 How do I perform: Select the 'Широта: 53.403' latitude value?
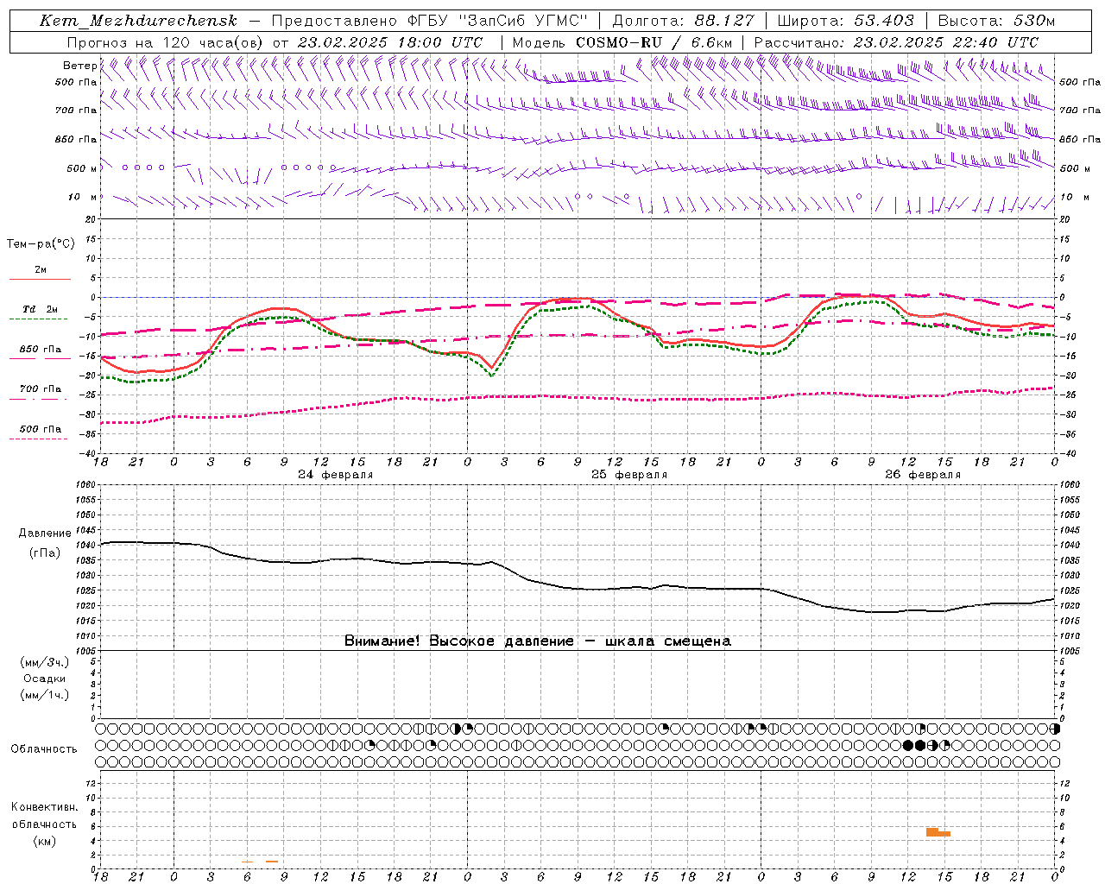845,21
